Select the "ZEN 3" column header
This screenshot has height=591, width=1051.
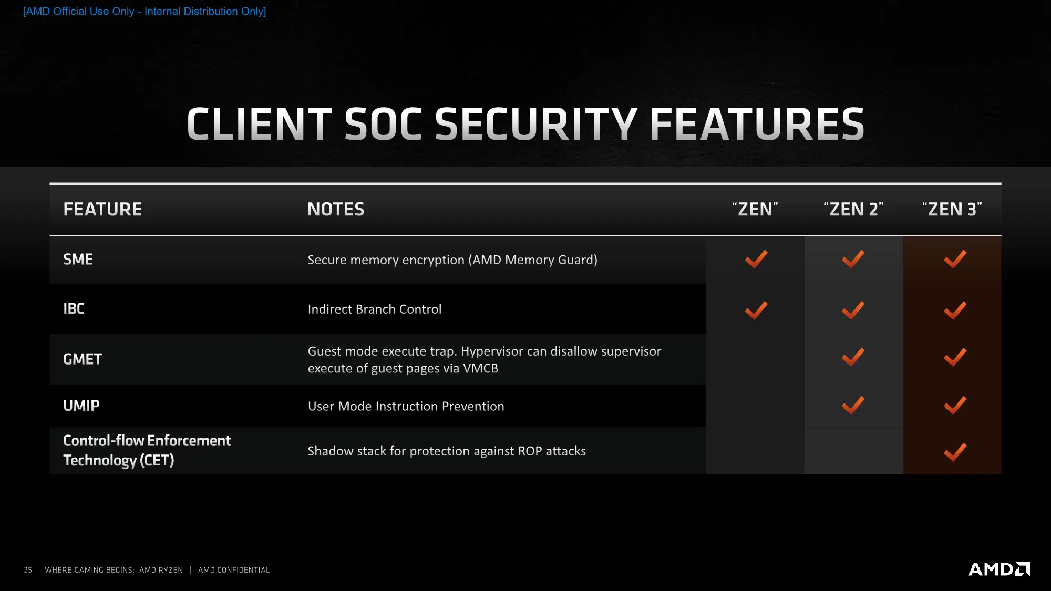tap(952, 209)
